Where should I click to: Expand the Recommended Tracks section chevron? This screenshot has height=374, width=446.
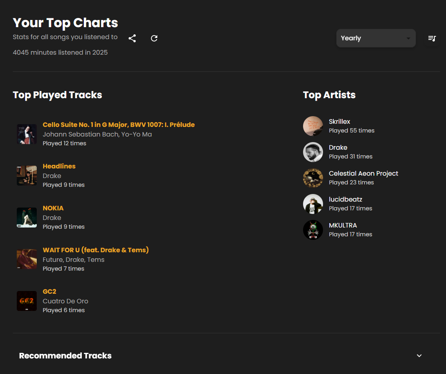point(419,356)
